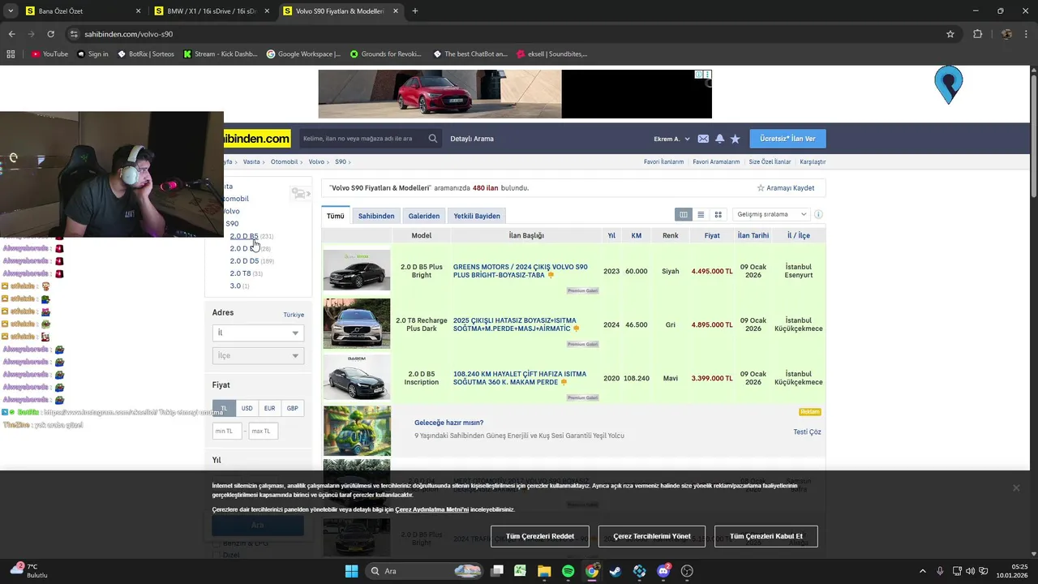Click Çerez Tercihlerimi Yönet button
1038x584 pixels.
(x=652, y=536)
